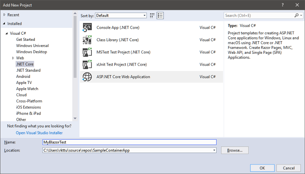The image size is (305, 174).
Task: Select MSTest Test Project (.NET Core) name
Action: pyautogui.click(x=123, y=52)
